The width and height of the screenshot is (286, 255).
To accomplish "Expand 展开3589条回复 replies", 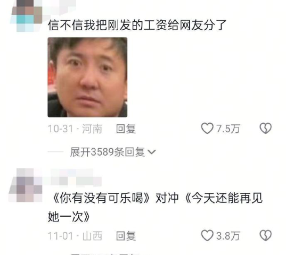I will [x=108, y=152].
